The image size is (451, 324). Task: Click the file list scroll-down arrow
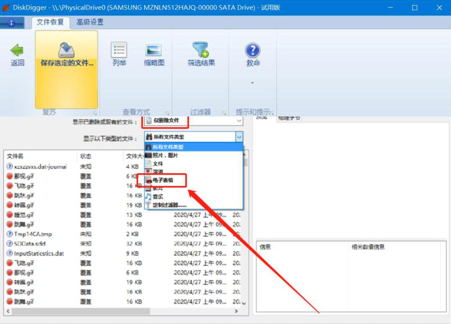pyautogui.click(x=244, y=303)
